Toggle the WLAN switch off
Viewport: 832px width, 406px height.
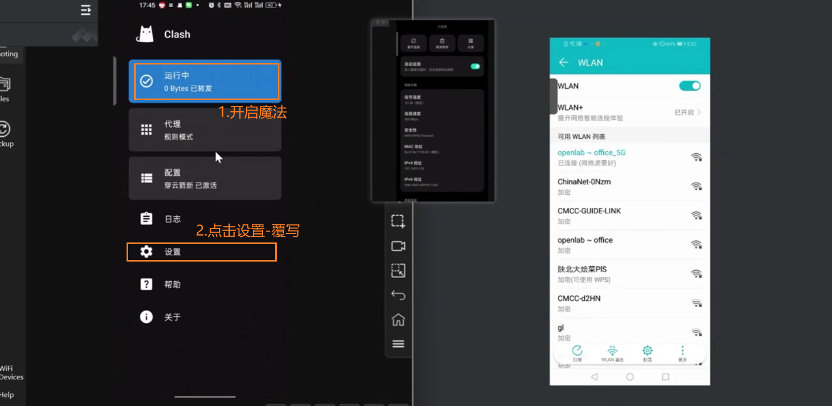click(690, 86)
